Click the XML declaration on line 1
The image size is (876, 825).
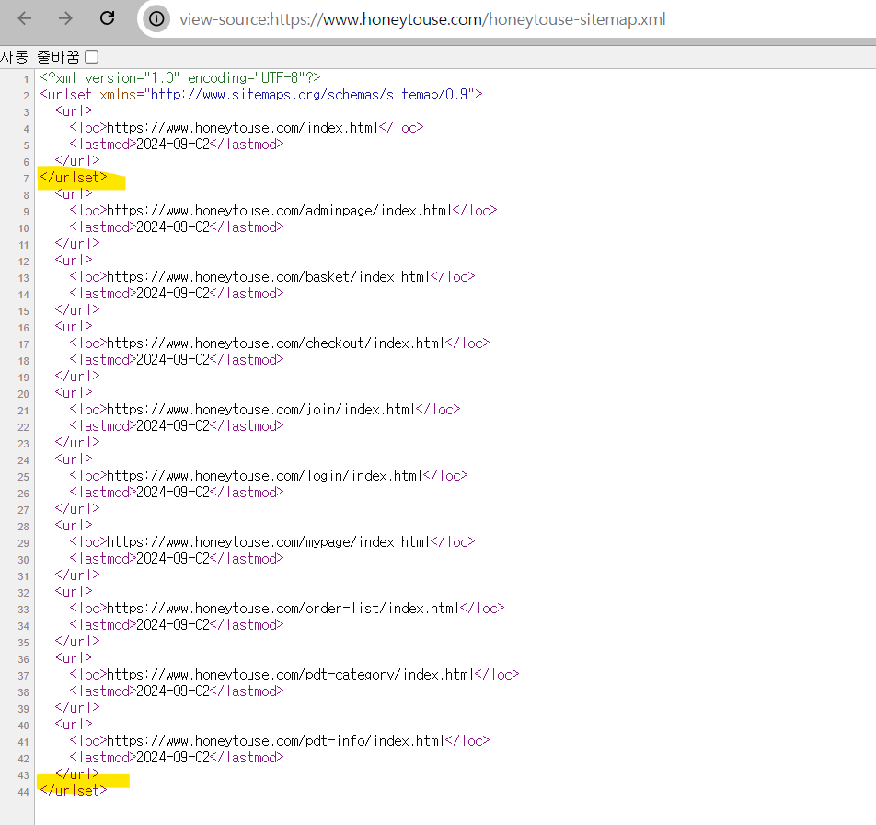[x=180, y=77]
